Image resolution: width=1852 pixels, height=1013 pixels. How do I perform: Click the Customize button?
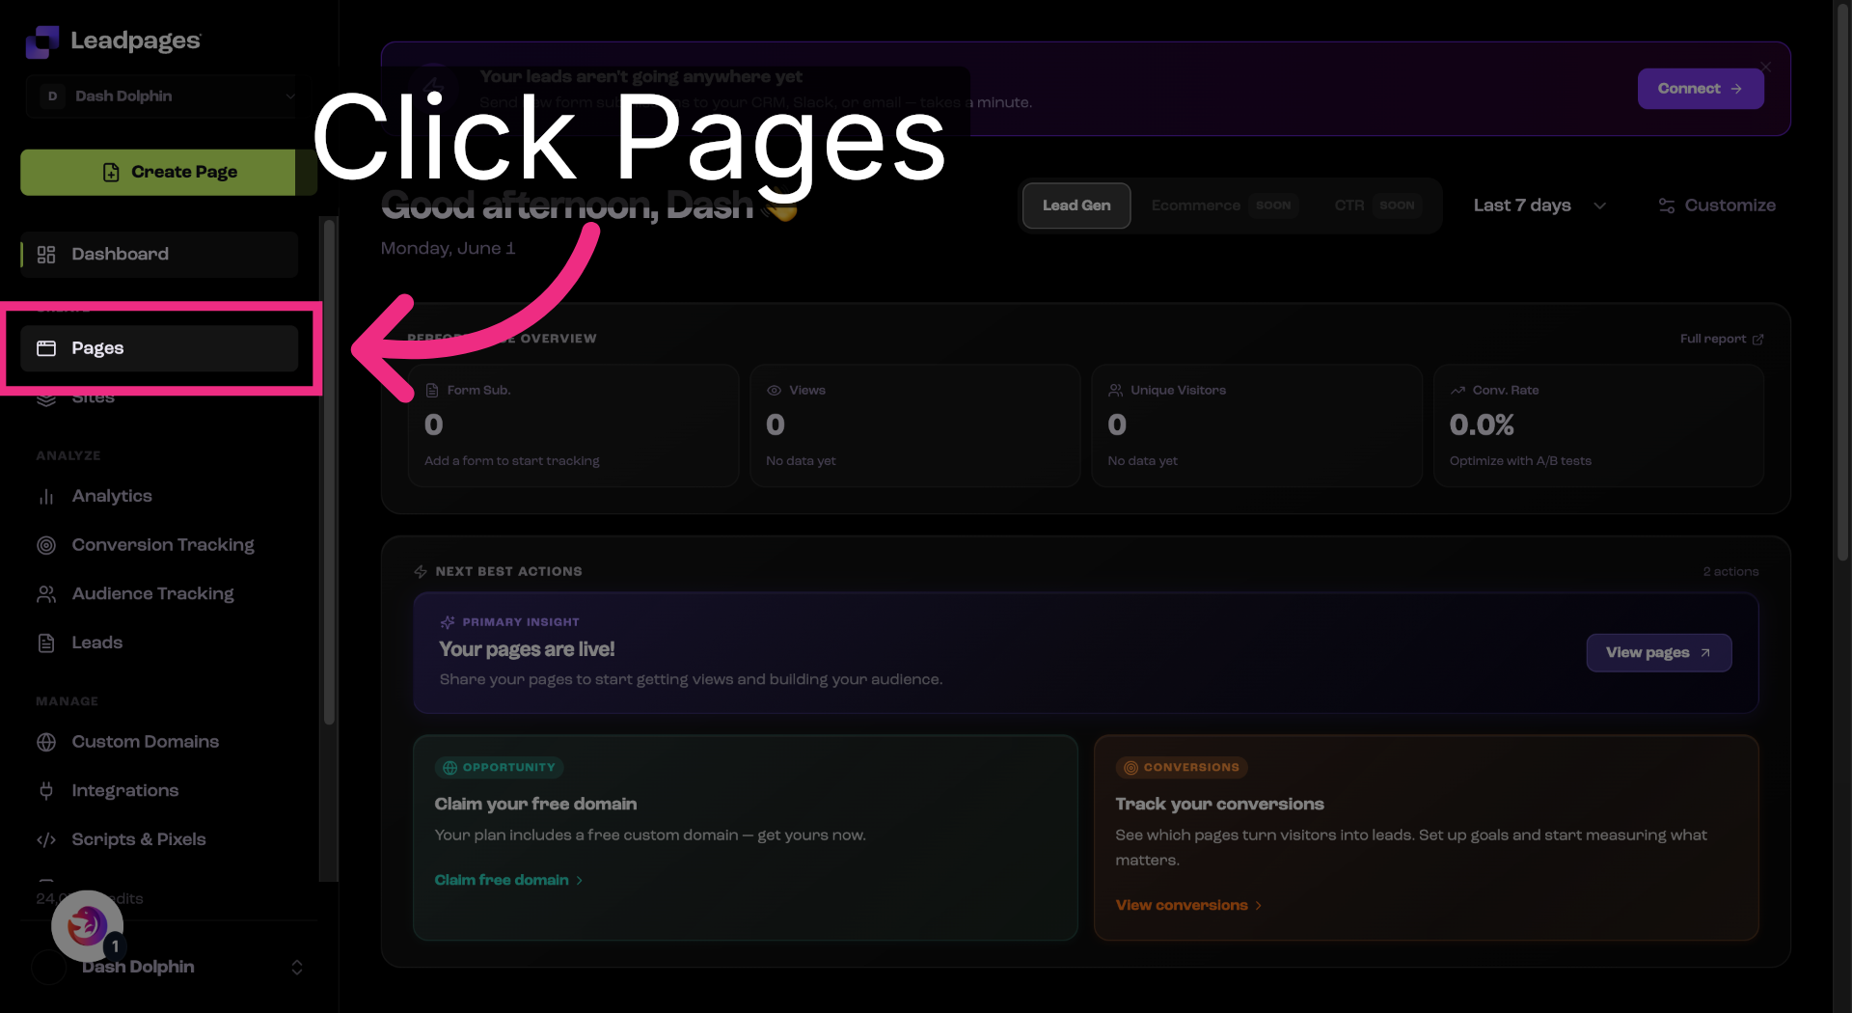(x=1716, y=205)
